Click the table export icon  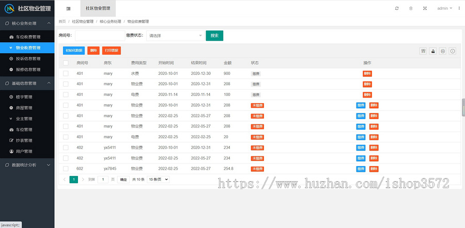click(x=433, y=51)
